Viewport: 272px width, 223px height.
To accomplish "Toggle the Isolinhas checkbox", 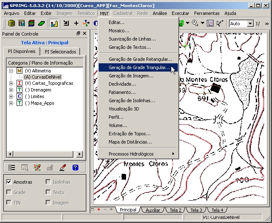I will click(x=48, y=182).
